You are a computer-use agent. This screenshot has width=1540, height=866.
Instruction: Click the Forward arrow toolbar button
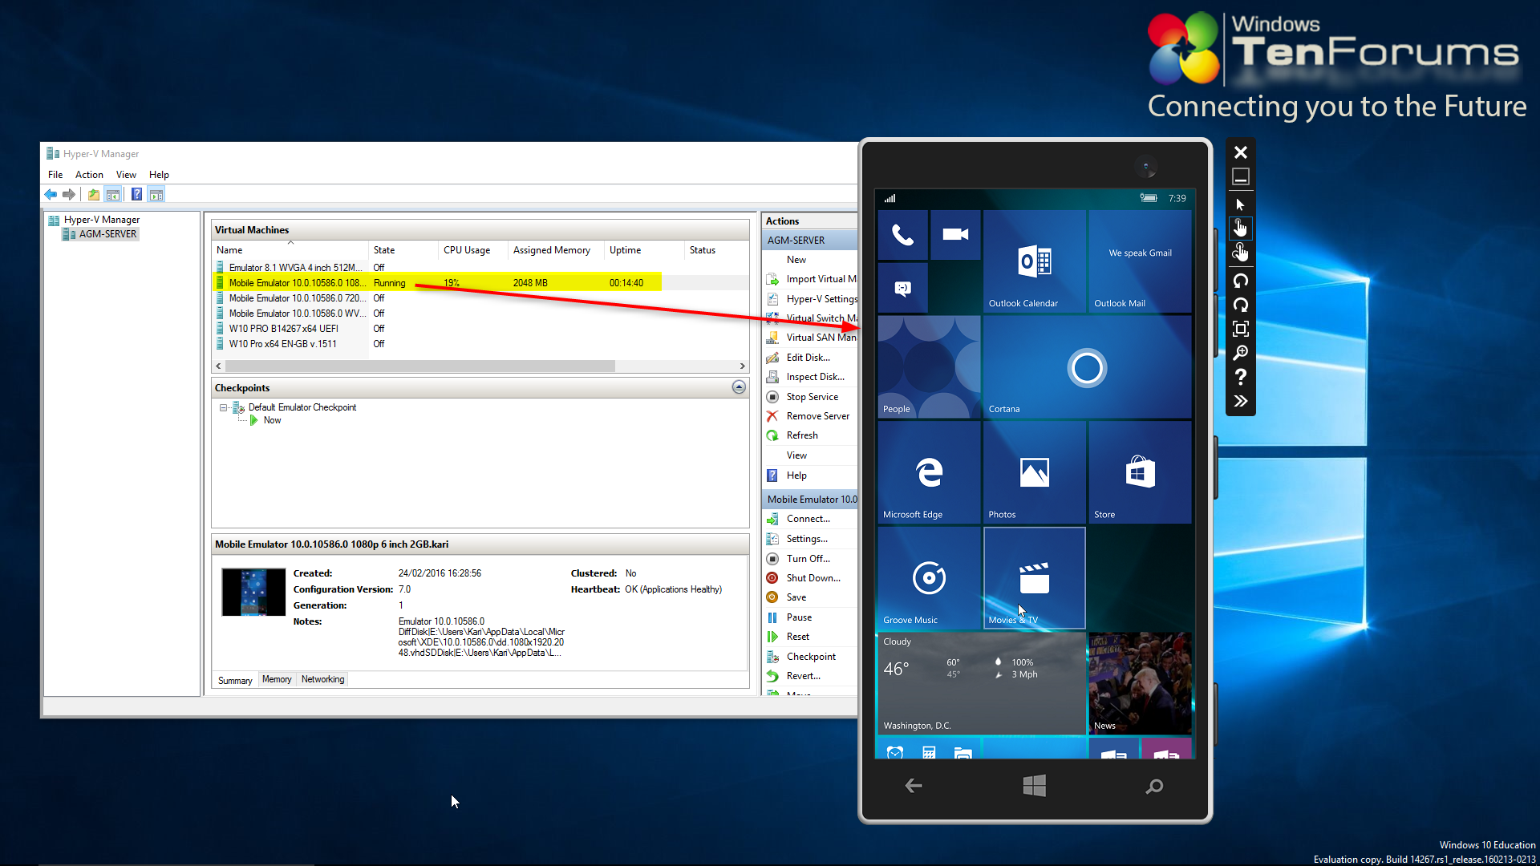[69, 194]
